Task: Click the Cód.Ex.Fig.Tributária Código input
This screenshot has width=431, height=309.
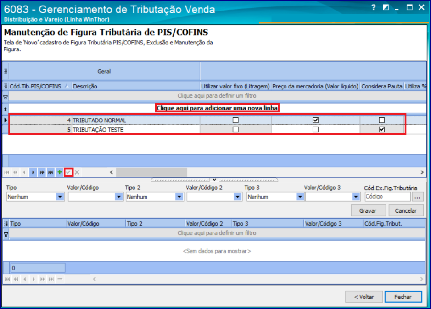Action: [387, 197]
